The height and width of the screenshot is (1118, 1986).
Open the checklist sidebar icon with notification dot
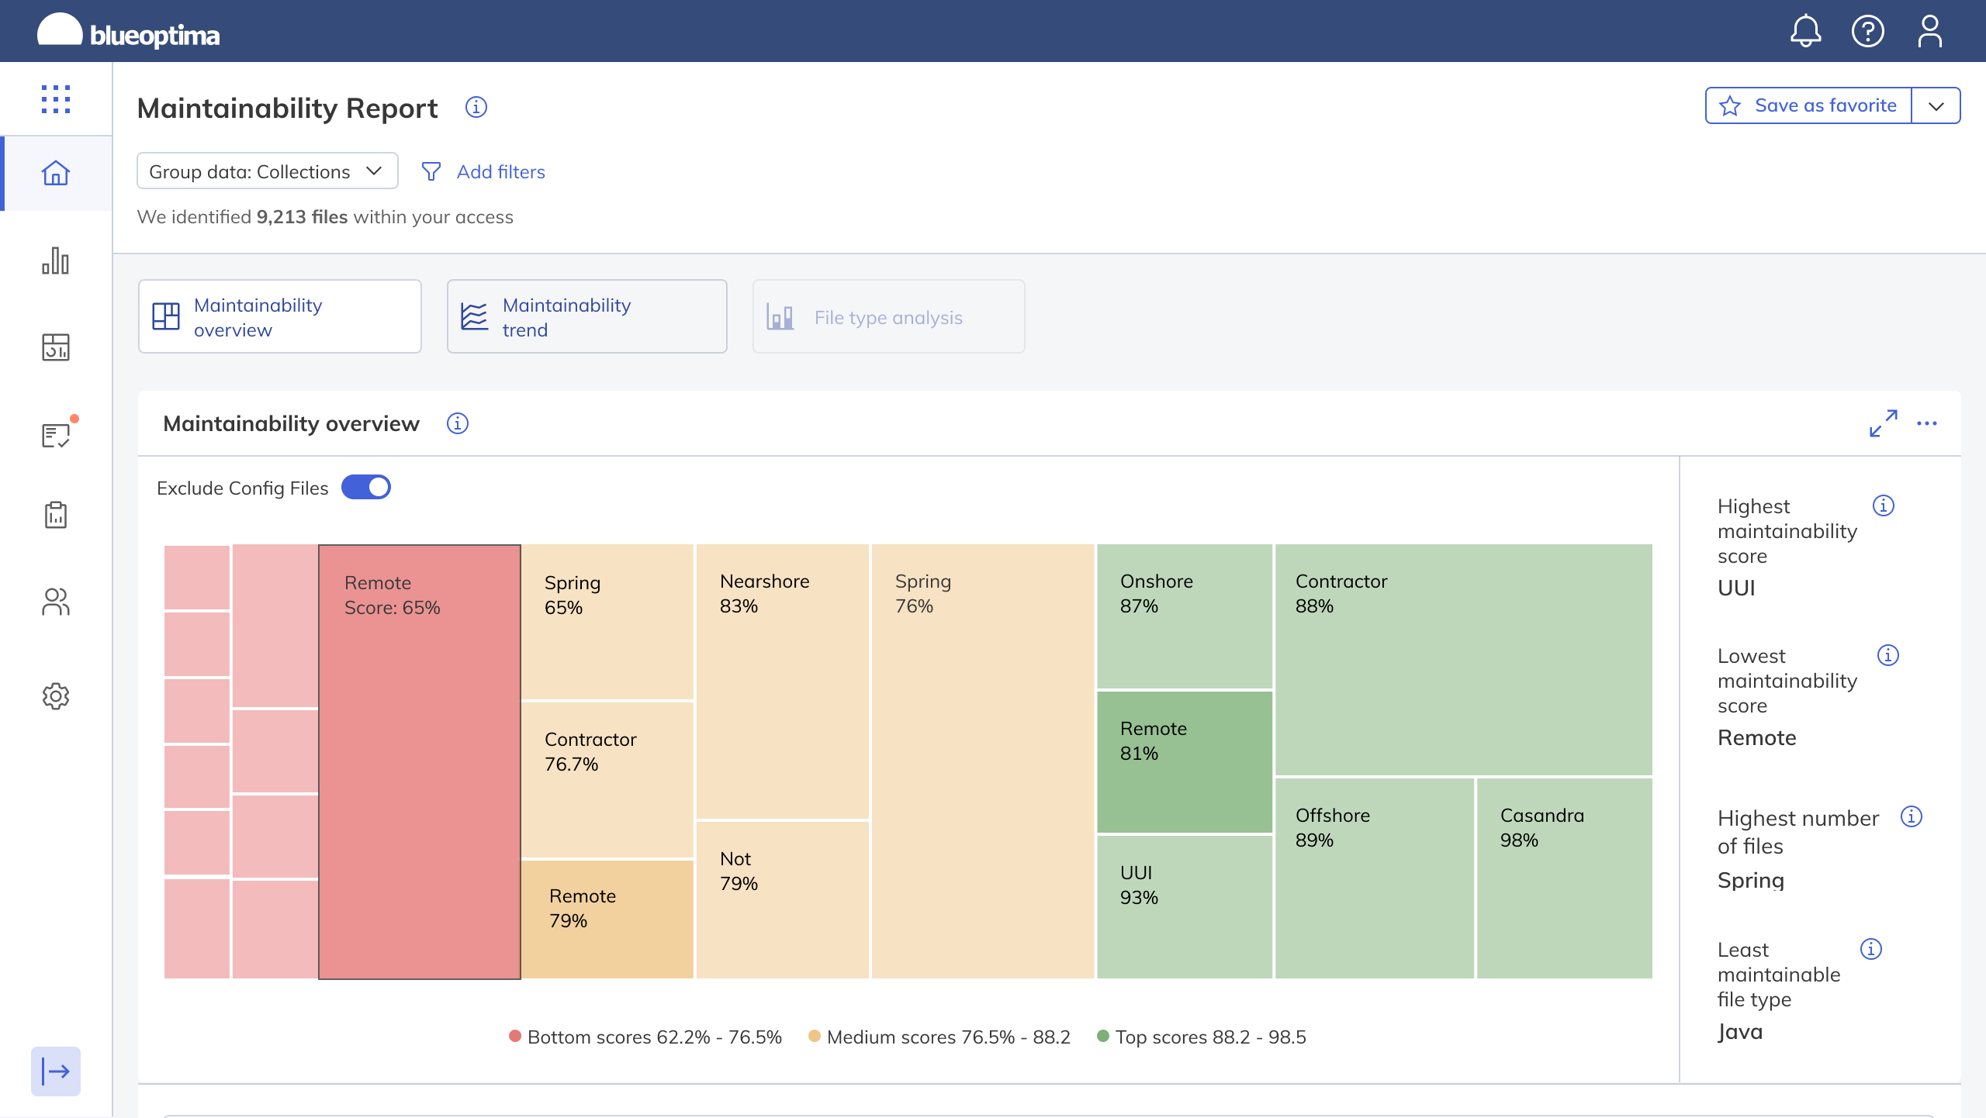(56, 434)
